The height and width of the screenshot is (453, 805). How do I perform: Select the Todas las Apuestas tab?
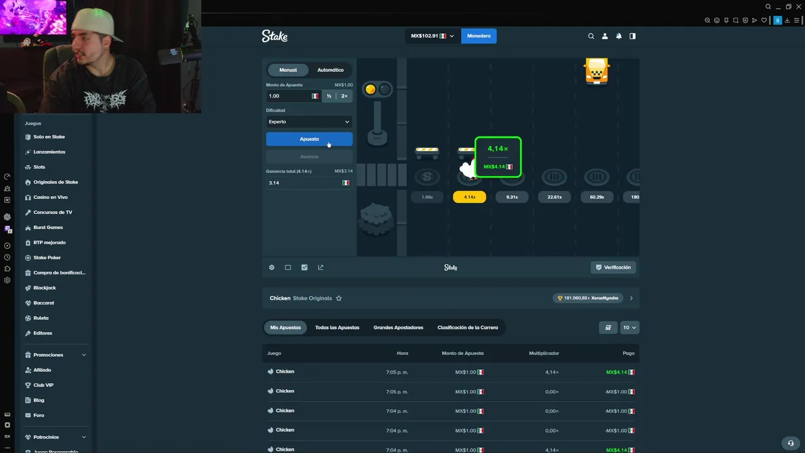(337, 328)
